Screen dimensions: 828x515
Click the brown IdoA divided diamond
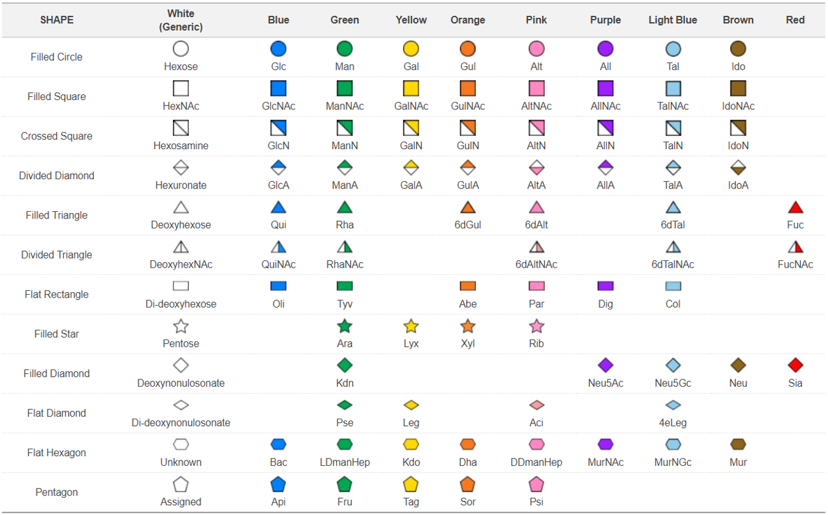click(x=738, y=168)
